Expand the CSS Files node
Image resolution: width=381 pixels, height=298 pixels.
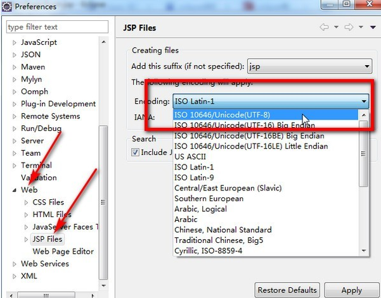[26, 202]
